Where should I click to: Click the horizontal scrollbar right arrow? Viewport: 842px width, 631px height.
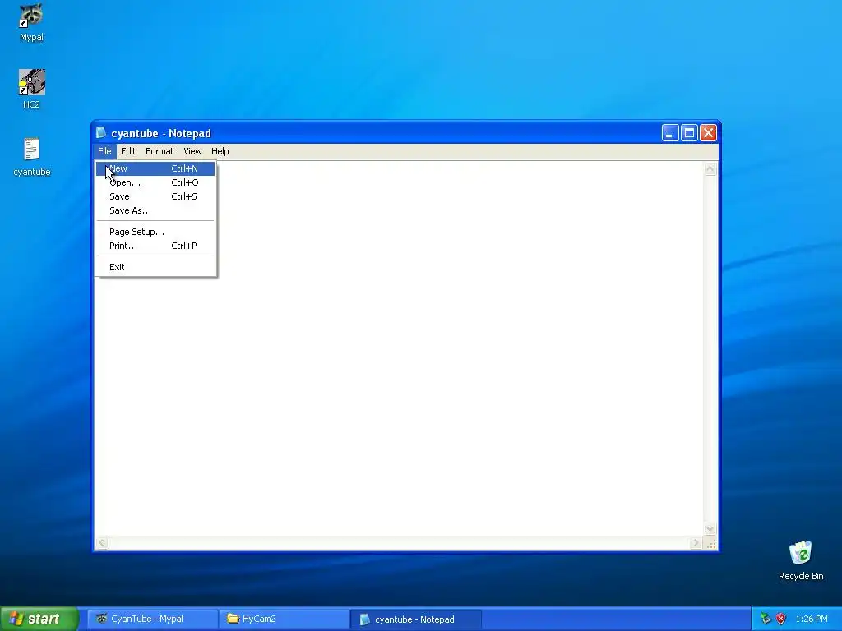tap(696, 543)
